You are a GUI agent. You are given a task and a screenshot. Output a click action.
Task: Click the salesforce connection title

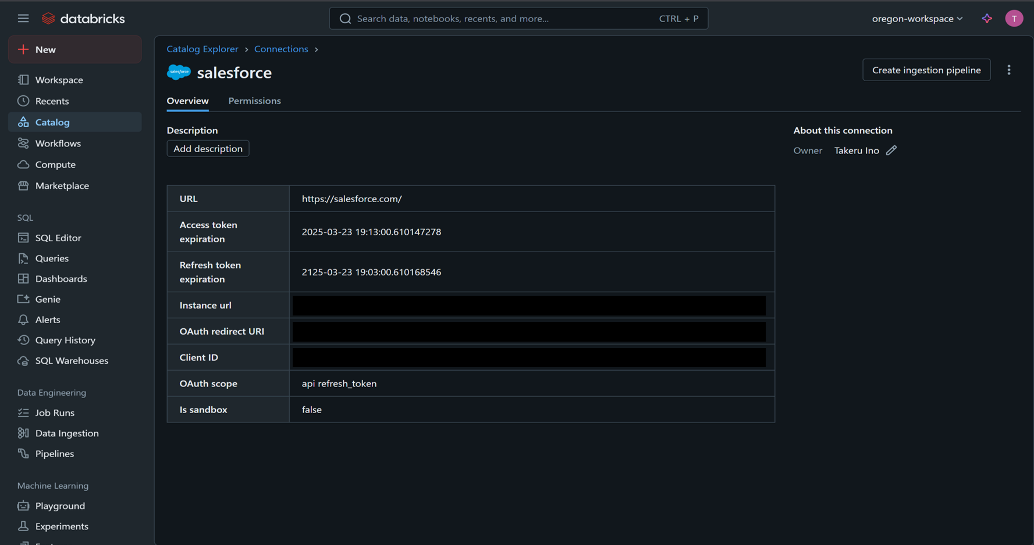pos(234,73)
